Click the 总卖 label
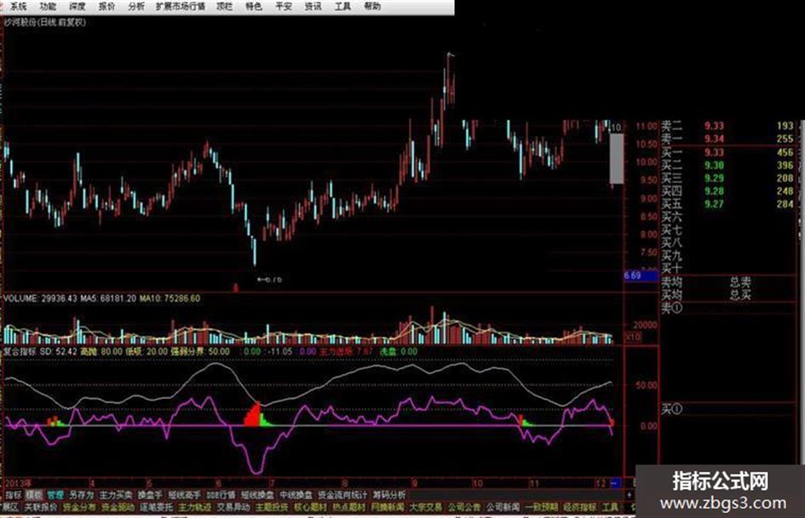Image resolution: width=805 pixels, height=518 pixels. 739,282
